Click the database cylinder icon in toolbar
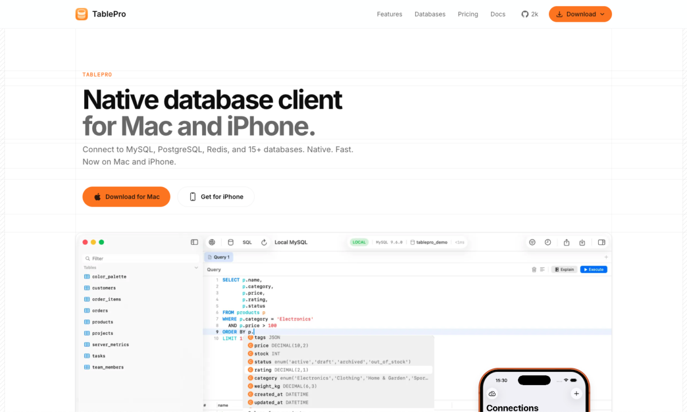 pyautogui.click(x=230, y=242)
